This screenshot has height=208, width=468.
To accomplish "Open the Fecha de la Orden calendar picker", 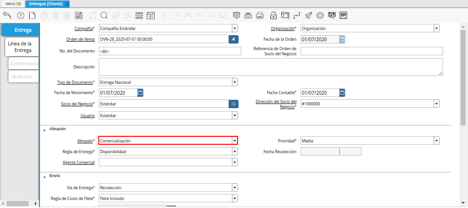I will click(x=342, y=39).
